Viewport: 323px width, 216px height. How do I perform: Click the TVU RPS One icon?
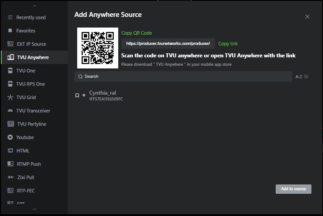coord(10,84)
